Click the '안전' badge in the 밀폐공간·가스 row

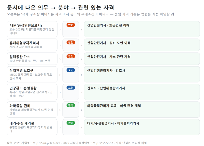(x=71, y=56)
